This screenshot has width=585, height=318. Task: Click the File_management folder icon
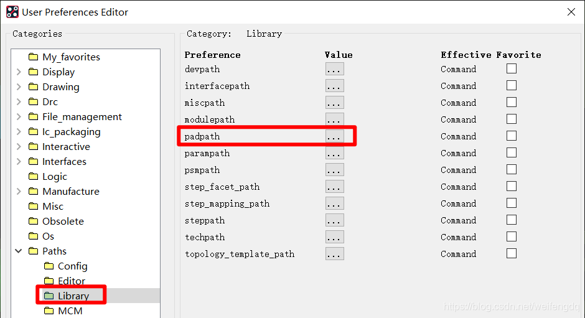[33, 116]
